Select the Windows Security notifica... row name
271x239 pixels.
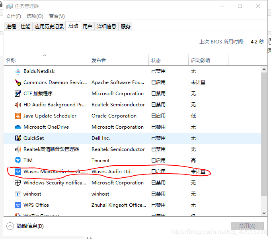coord(55,183)
